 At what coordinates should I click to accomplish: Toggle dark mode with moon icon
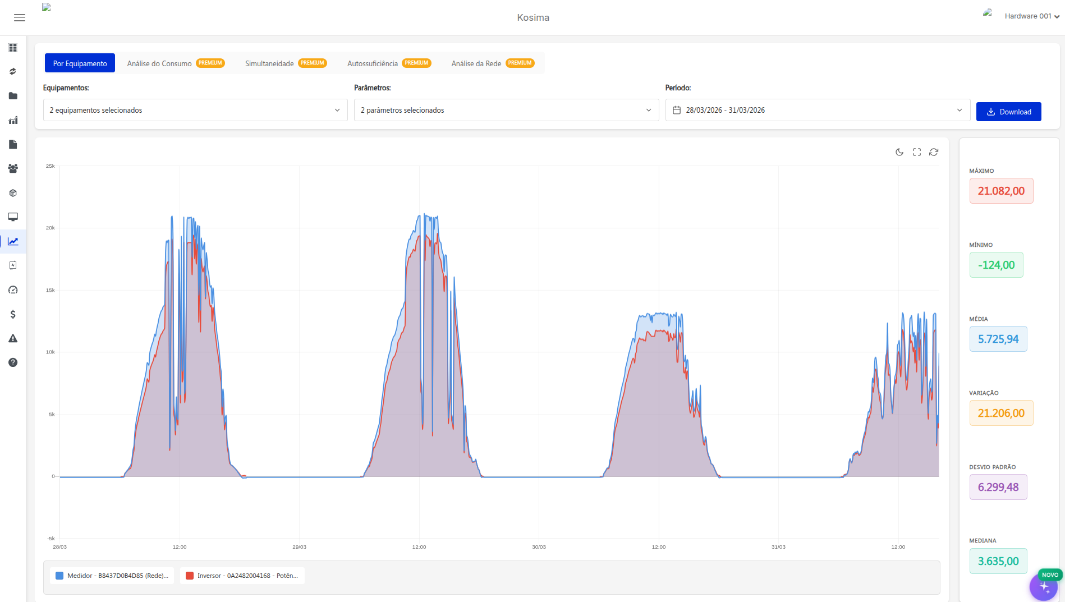pyautogui.click(x=899, y=152)
